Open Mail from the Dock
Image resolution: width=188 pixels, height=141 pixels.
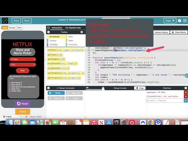point(33,122)
